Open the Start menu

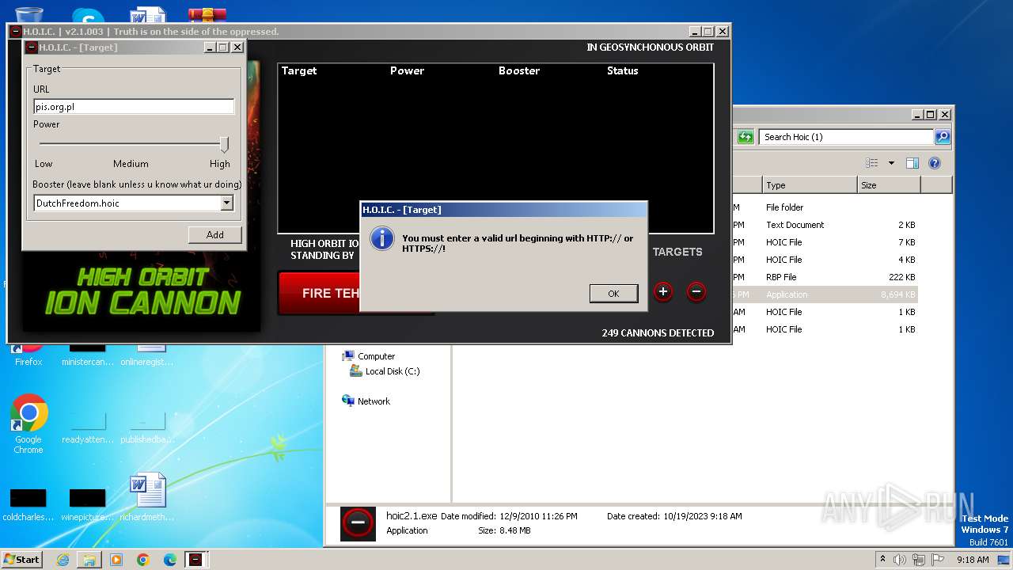click(22, 559)
